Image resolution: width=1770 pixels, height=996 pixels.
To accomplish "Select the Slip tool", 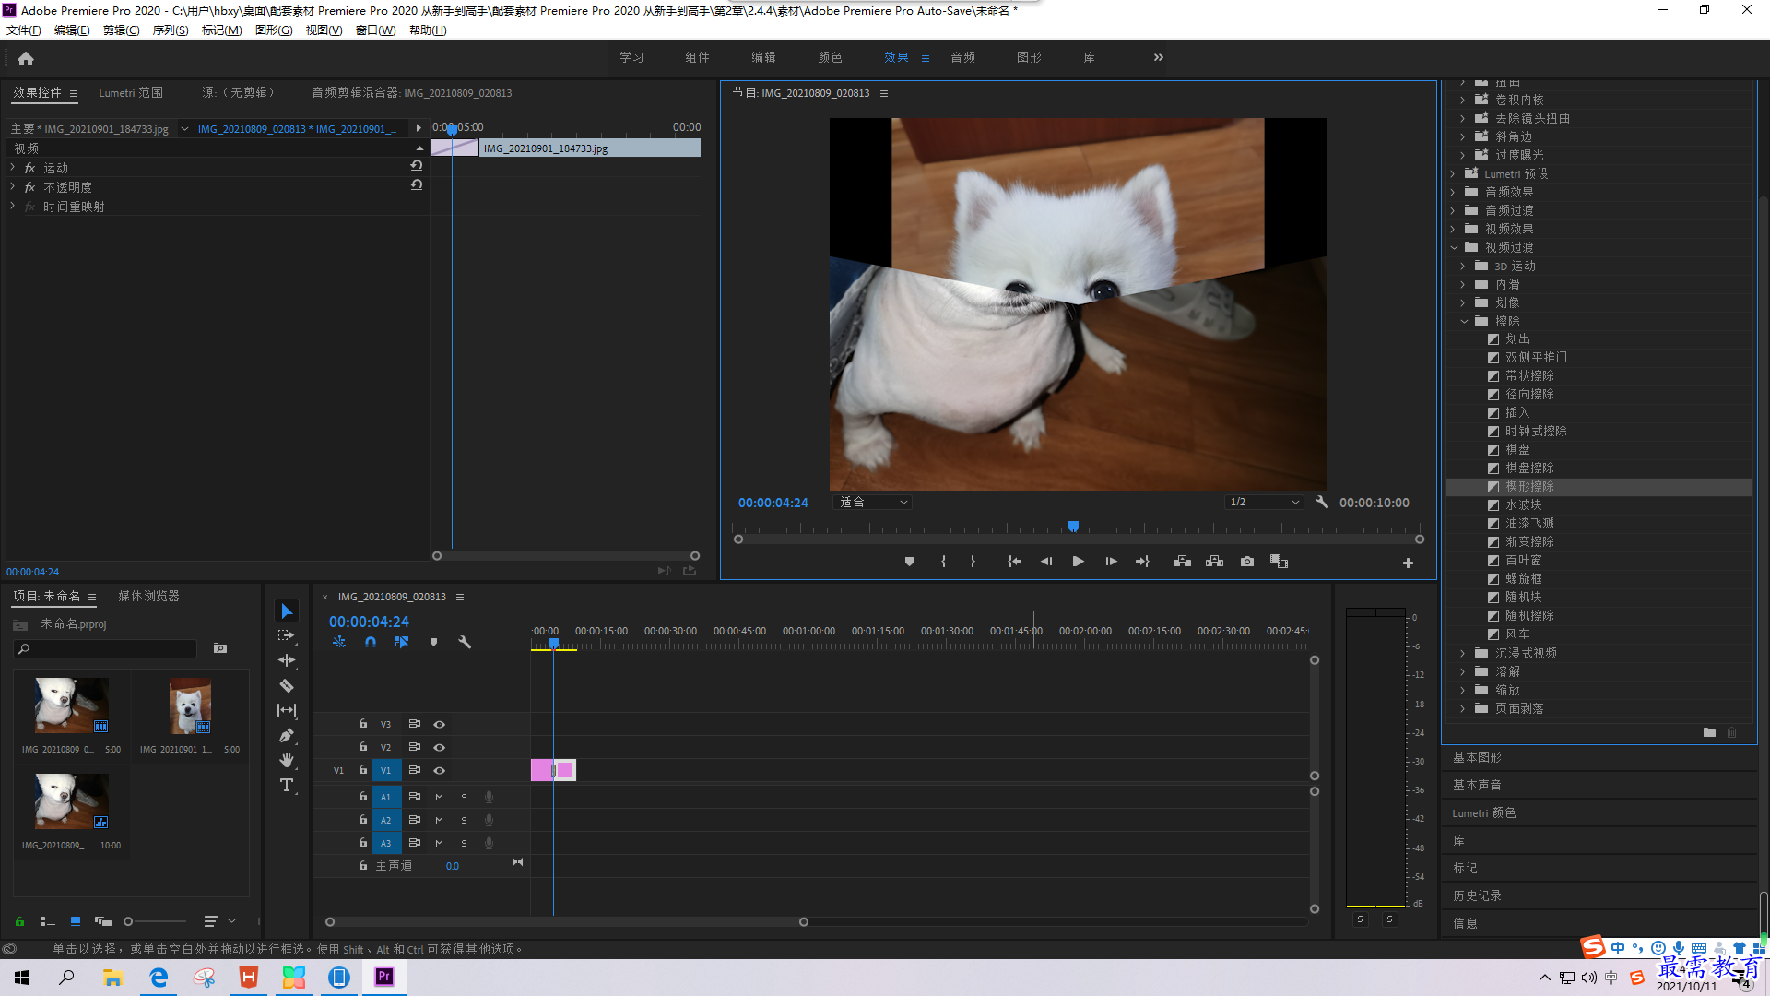I will tap(287, 710).
